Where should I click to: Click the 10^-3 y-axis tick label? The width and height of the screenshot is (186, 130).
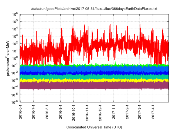15,80
